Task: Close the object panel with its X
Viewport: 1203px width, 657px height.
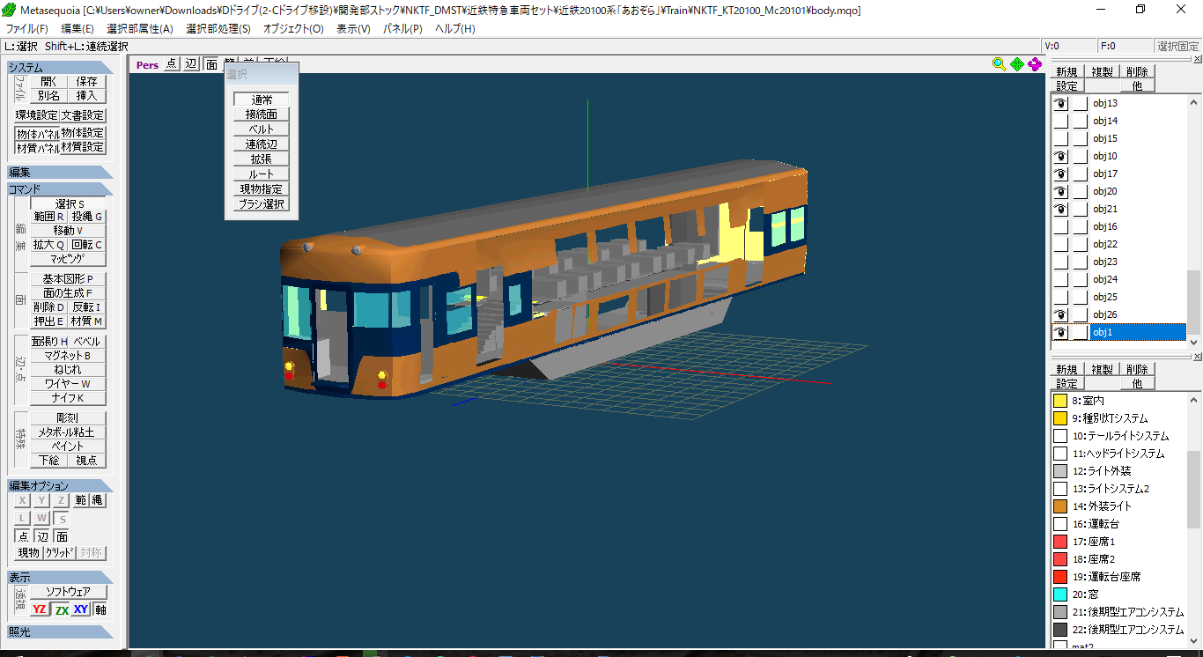Action: [1197, 59]
